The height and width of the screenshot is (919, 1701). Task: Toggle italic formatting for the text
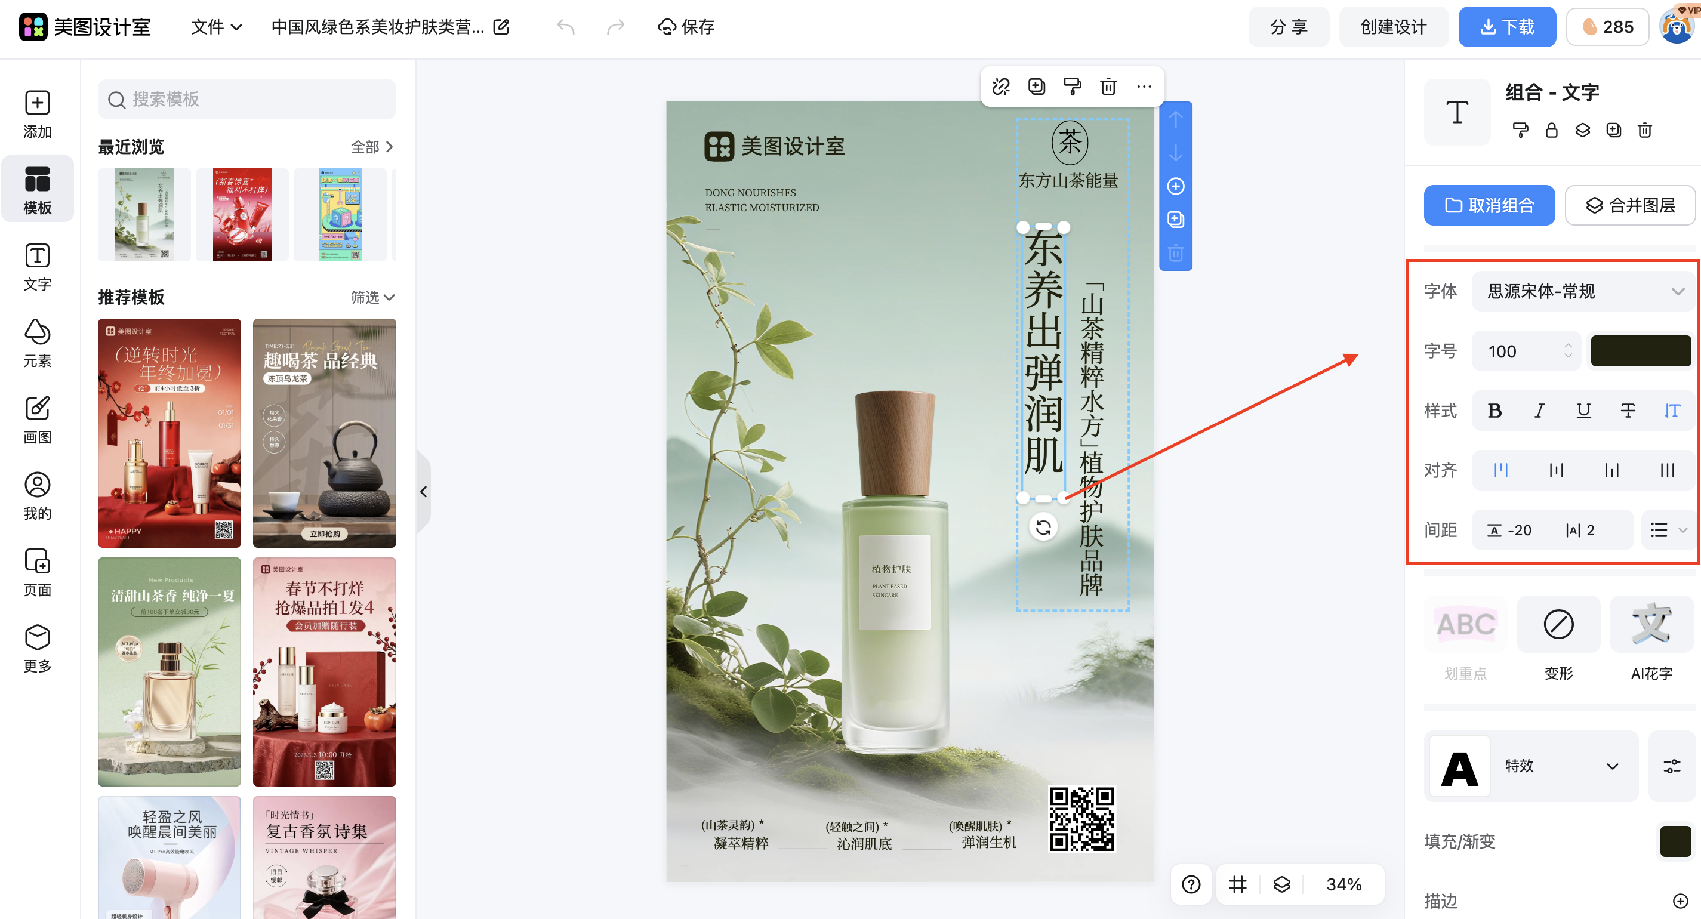click(x=1539, y=410)
